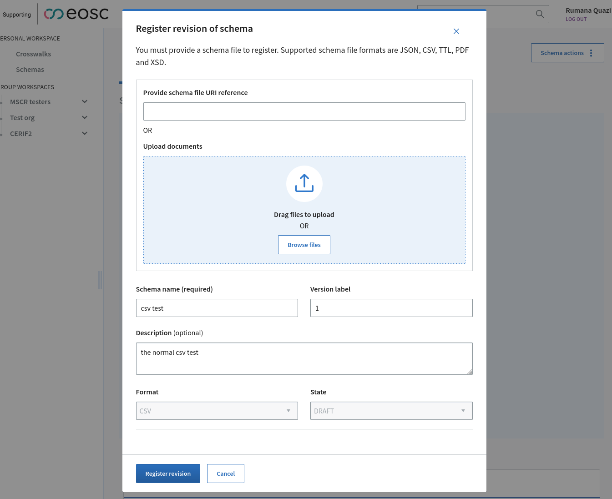Click the Rumana Quazi user name
The height and width of the screenshot is (499, 612).
tap(588, 10)
